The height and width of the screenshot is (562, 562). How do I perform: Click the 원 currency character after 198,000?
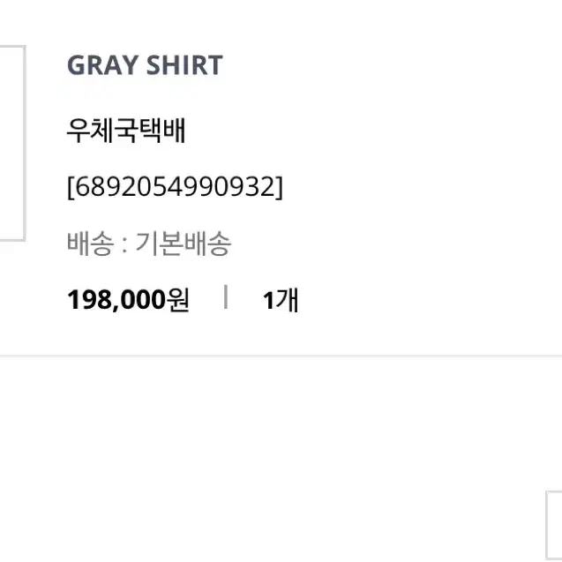pos(178,300)
